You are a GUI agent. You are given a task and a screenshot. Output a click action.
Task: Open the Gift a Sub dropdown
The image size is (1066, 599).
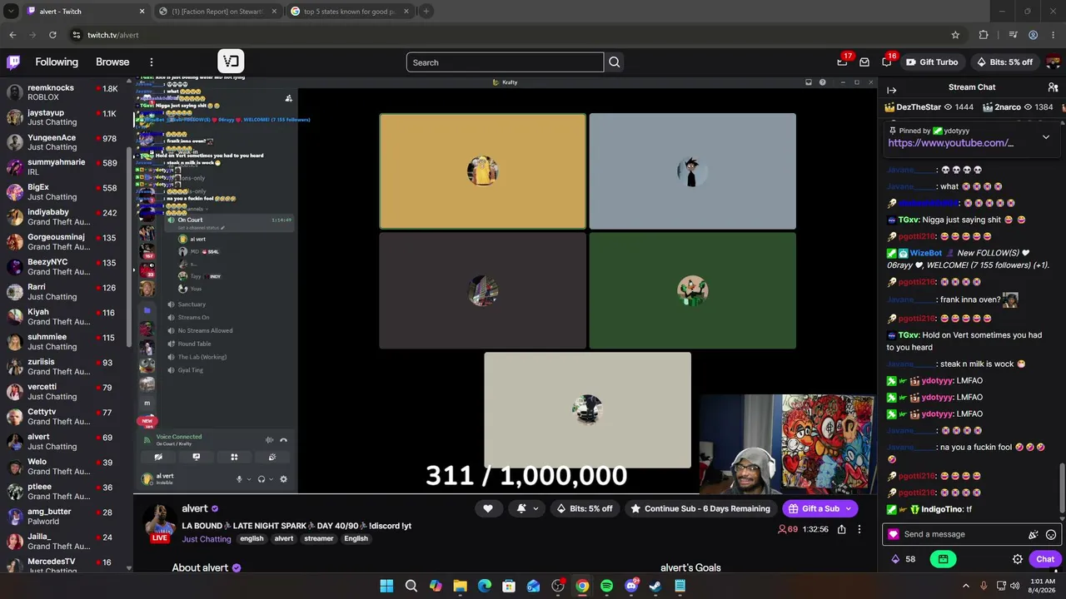click(820, 508)
